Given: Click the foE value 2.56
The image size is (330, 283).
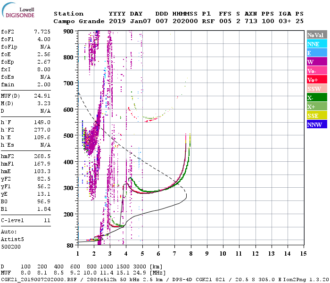Looking at the screenshot, I should pos(44,54).
